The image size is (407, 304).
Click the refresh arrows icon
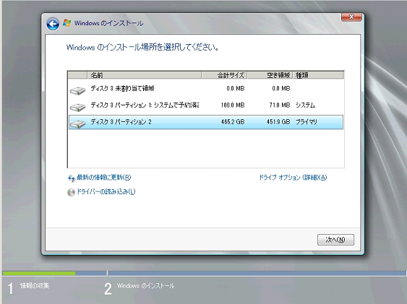[71, 178]
